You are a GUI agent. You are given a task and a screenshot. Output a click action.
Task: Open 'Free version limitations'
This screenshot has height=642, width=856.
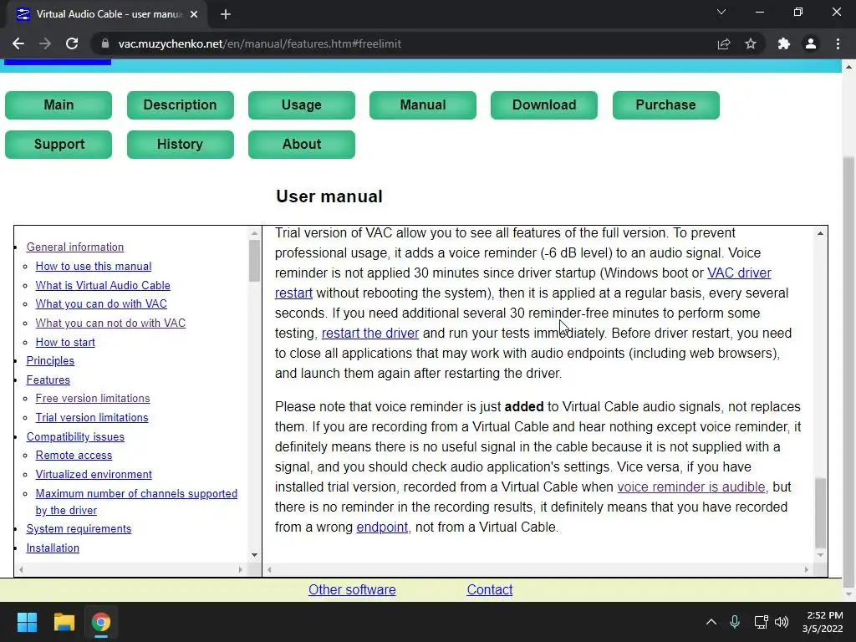[x=93, y=398]
